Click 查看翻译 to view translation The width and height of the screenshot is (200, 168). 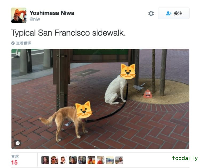(x=23, y=43)
